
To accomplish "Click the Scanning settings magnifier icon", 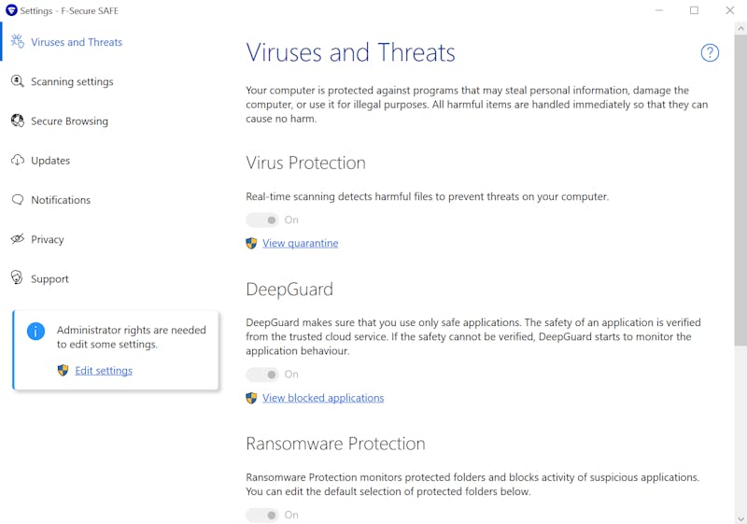I will pos(18,81).
